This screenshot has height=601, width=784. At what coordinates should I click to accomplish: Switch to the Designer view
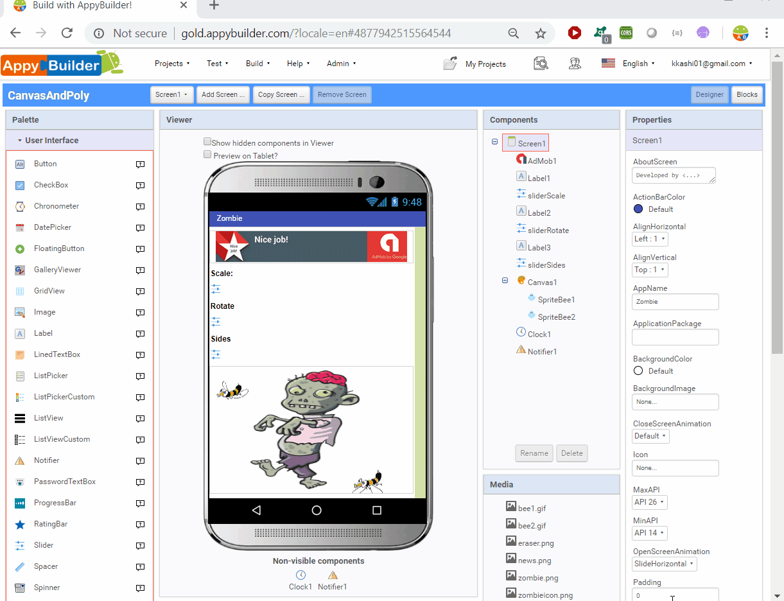click(710, 94)
